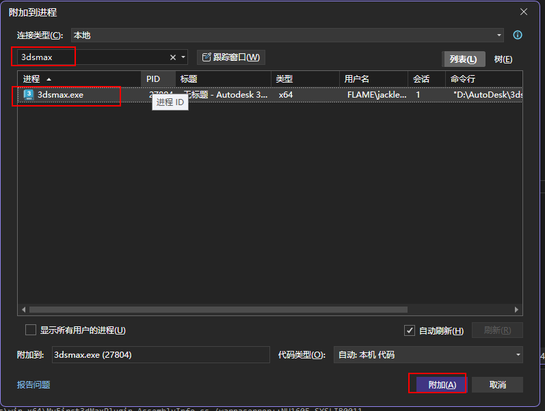Click the Attach (附加) button
The height and width of the screenshot is (411, 545).
click(x=442, y=384)
